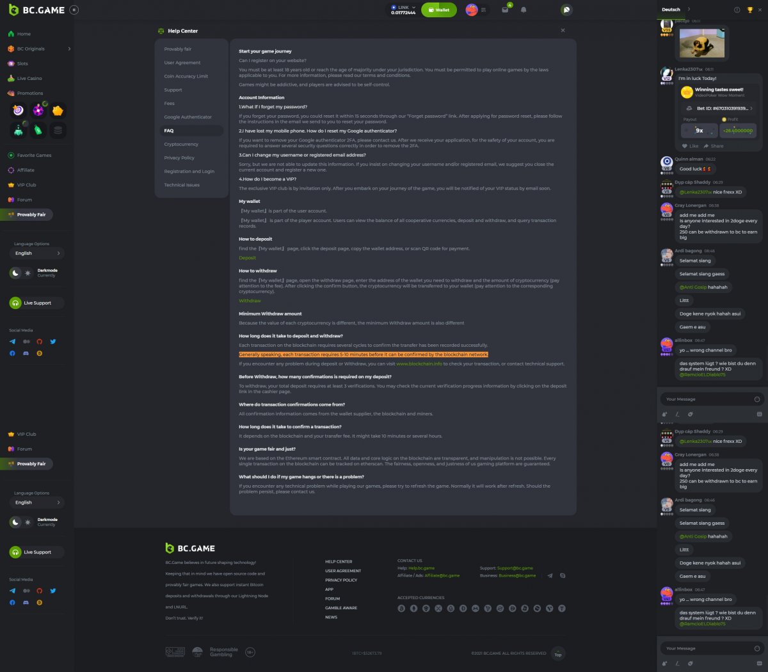The height and width of the screenshot is (672, 768).
Task: Click the notification bell icon
Action: click(524, 10)
